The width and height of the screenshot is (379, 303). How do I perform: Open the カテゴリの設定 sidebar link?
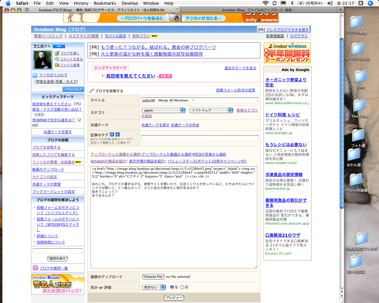pyautogui.click(x=45, y=177)
